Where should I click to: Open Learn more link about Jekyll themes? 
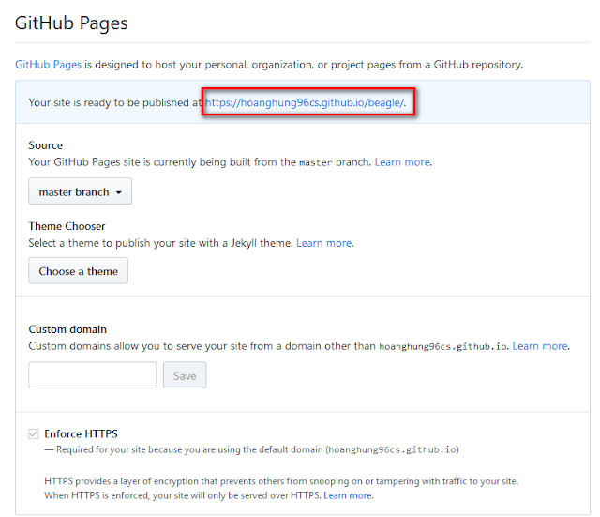pos(324,243)
